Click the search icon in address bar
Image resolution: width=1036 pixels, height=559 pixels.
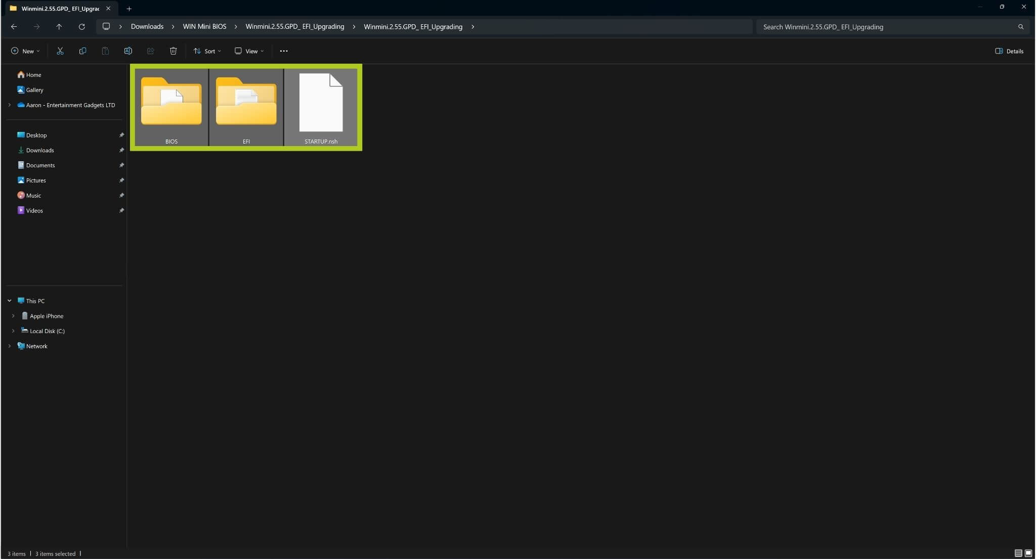[x=1021, y=27]
